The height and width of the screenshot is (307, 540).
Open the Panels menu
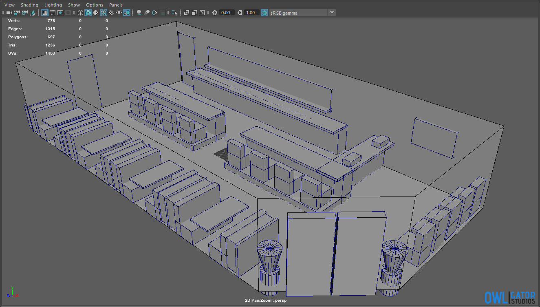(116, 5)
